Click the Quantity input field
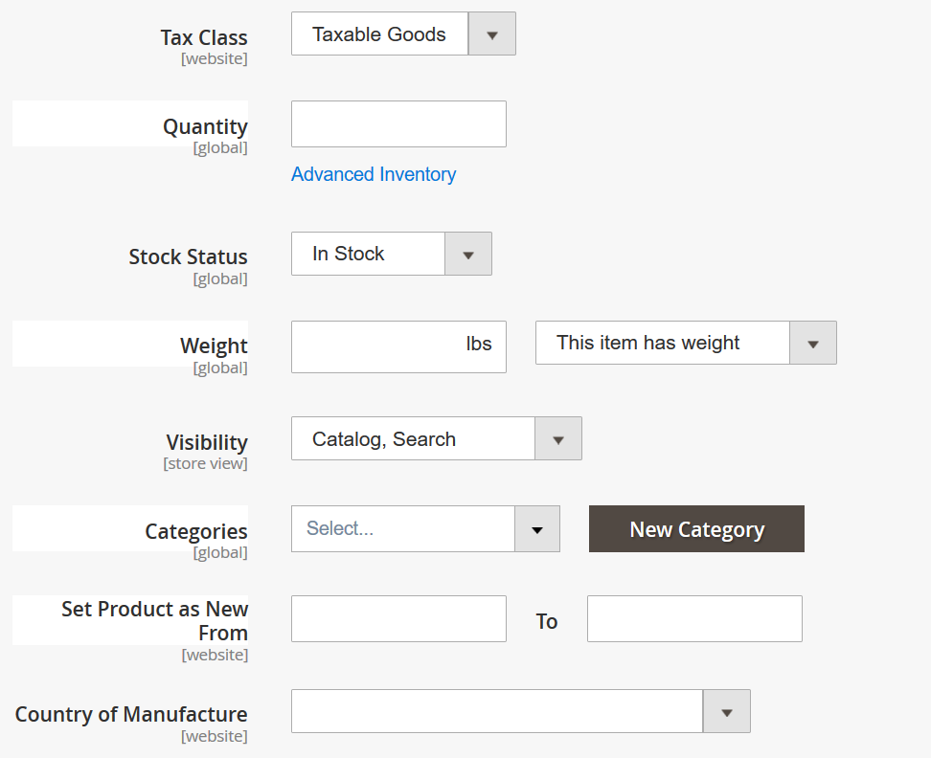Screen dimensions: 931x758 [x=398, y=124]
